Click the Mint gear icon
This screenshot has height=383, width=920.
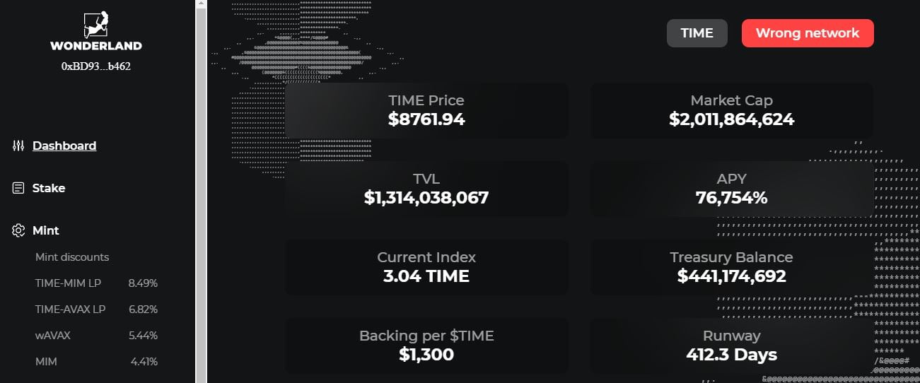pos(18,230)
